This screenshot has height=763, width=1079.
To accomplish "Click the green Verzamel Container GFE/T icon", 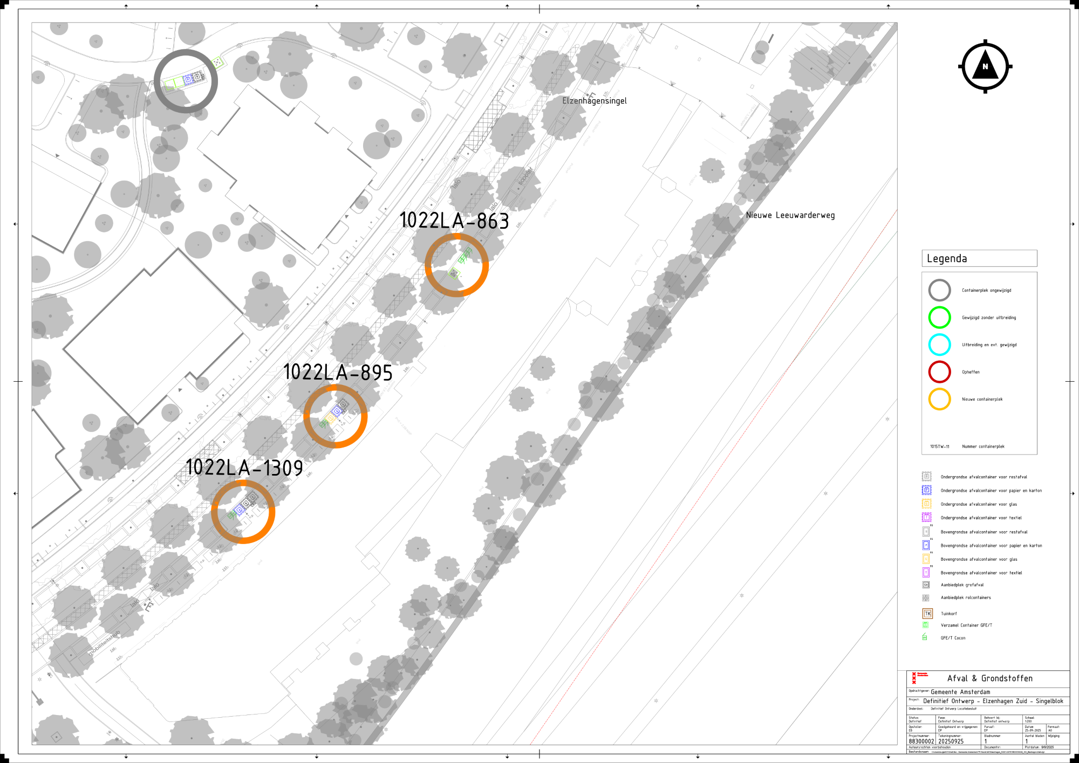I will tap(926, 625).
